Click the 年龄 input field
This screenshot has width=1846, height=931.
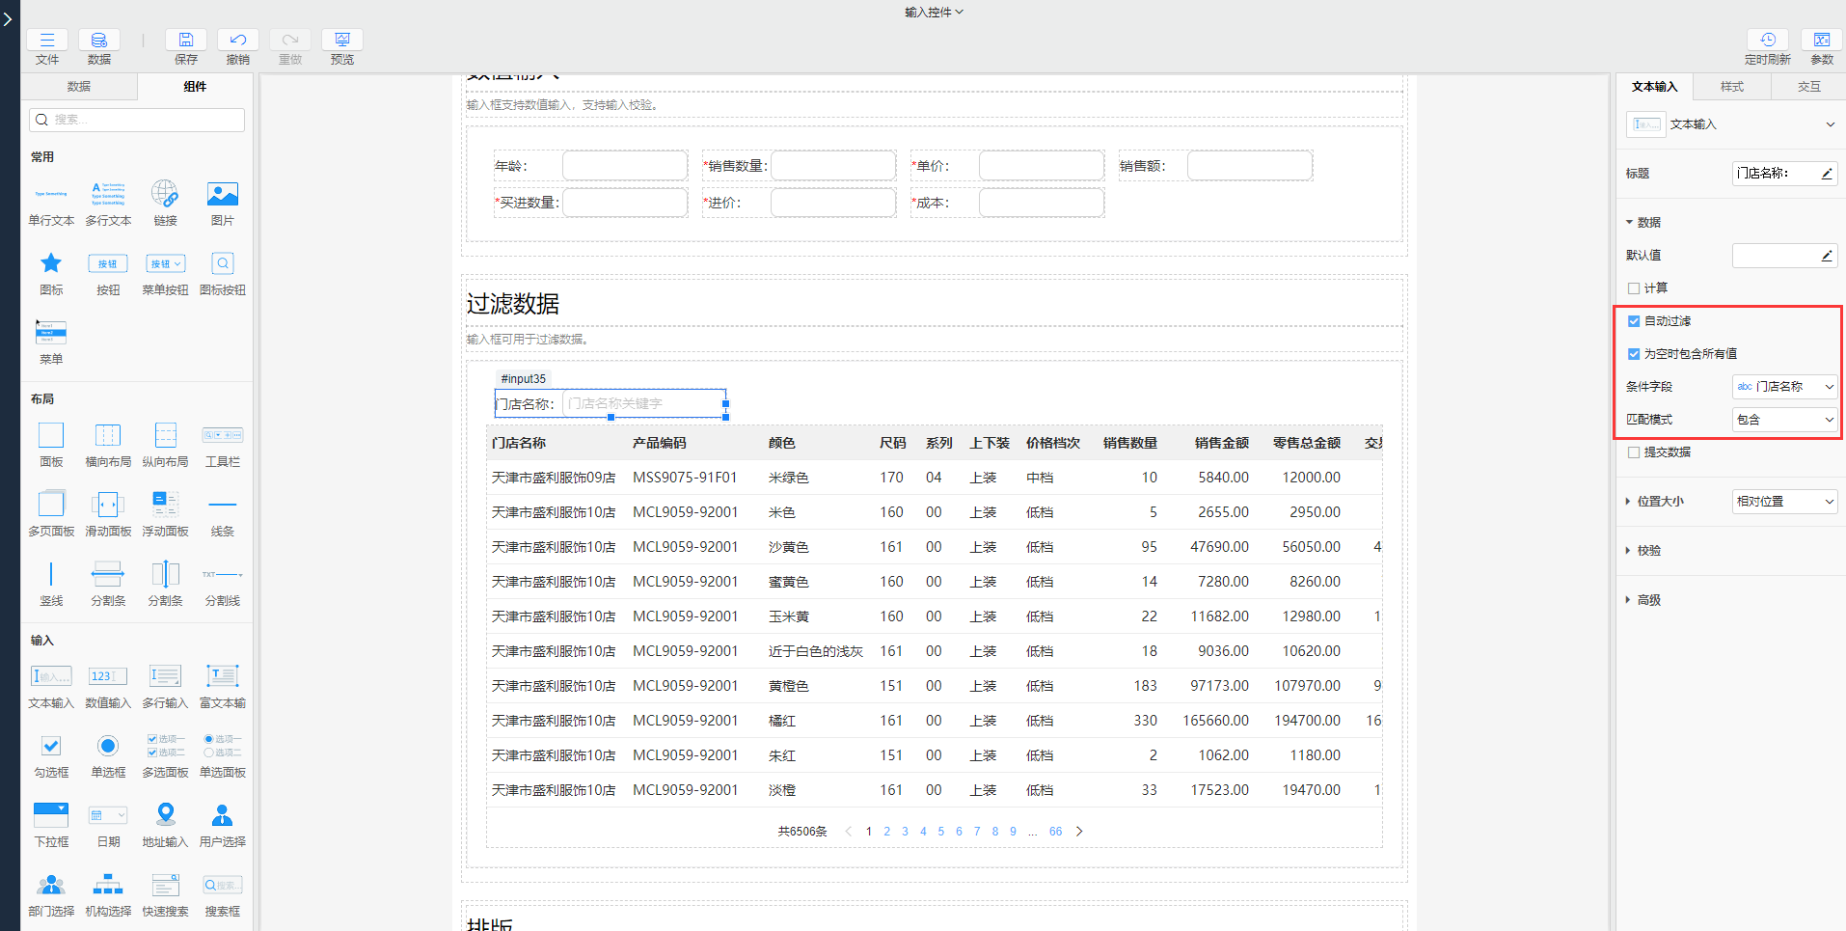point(625,166)
